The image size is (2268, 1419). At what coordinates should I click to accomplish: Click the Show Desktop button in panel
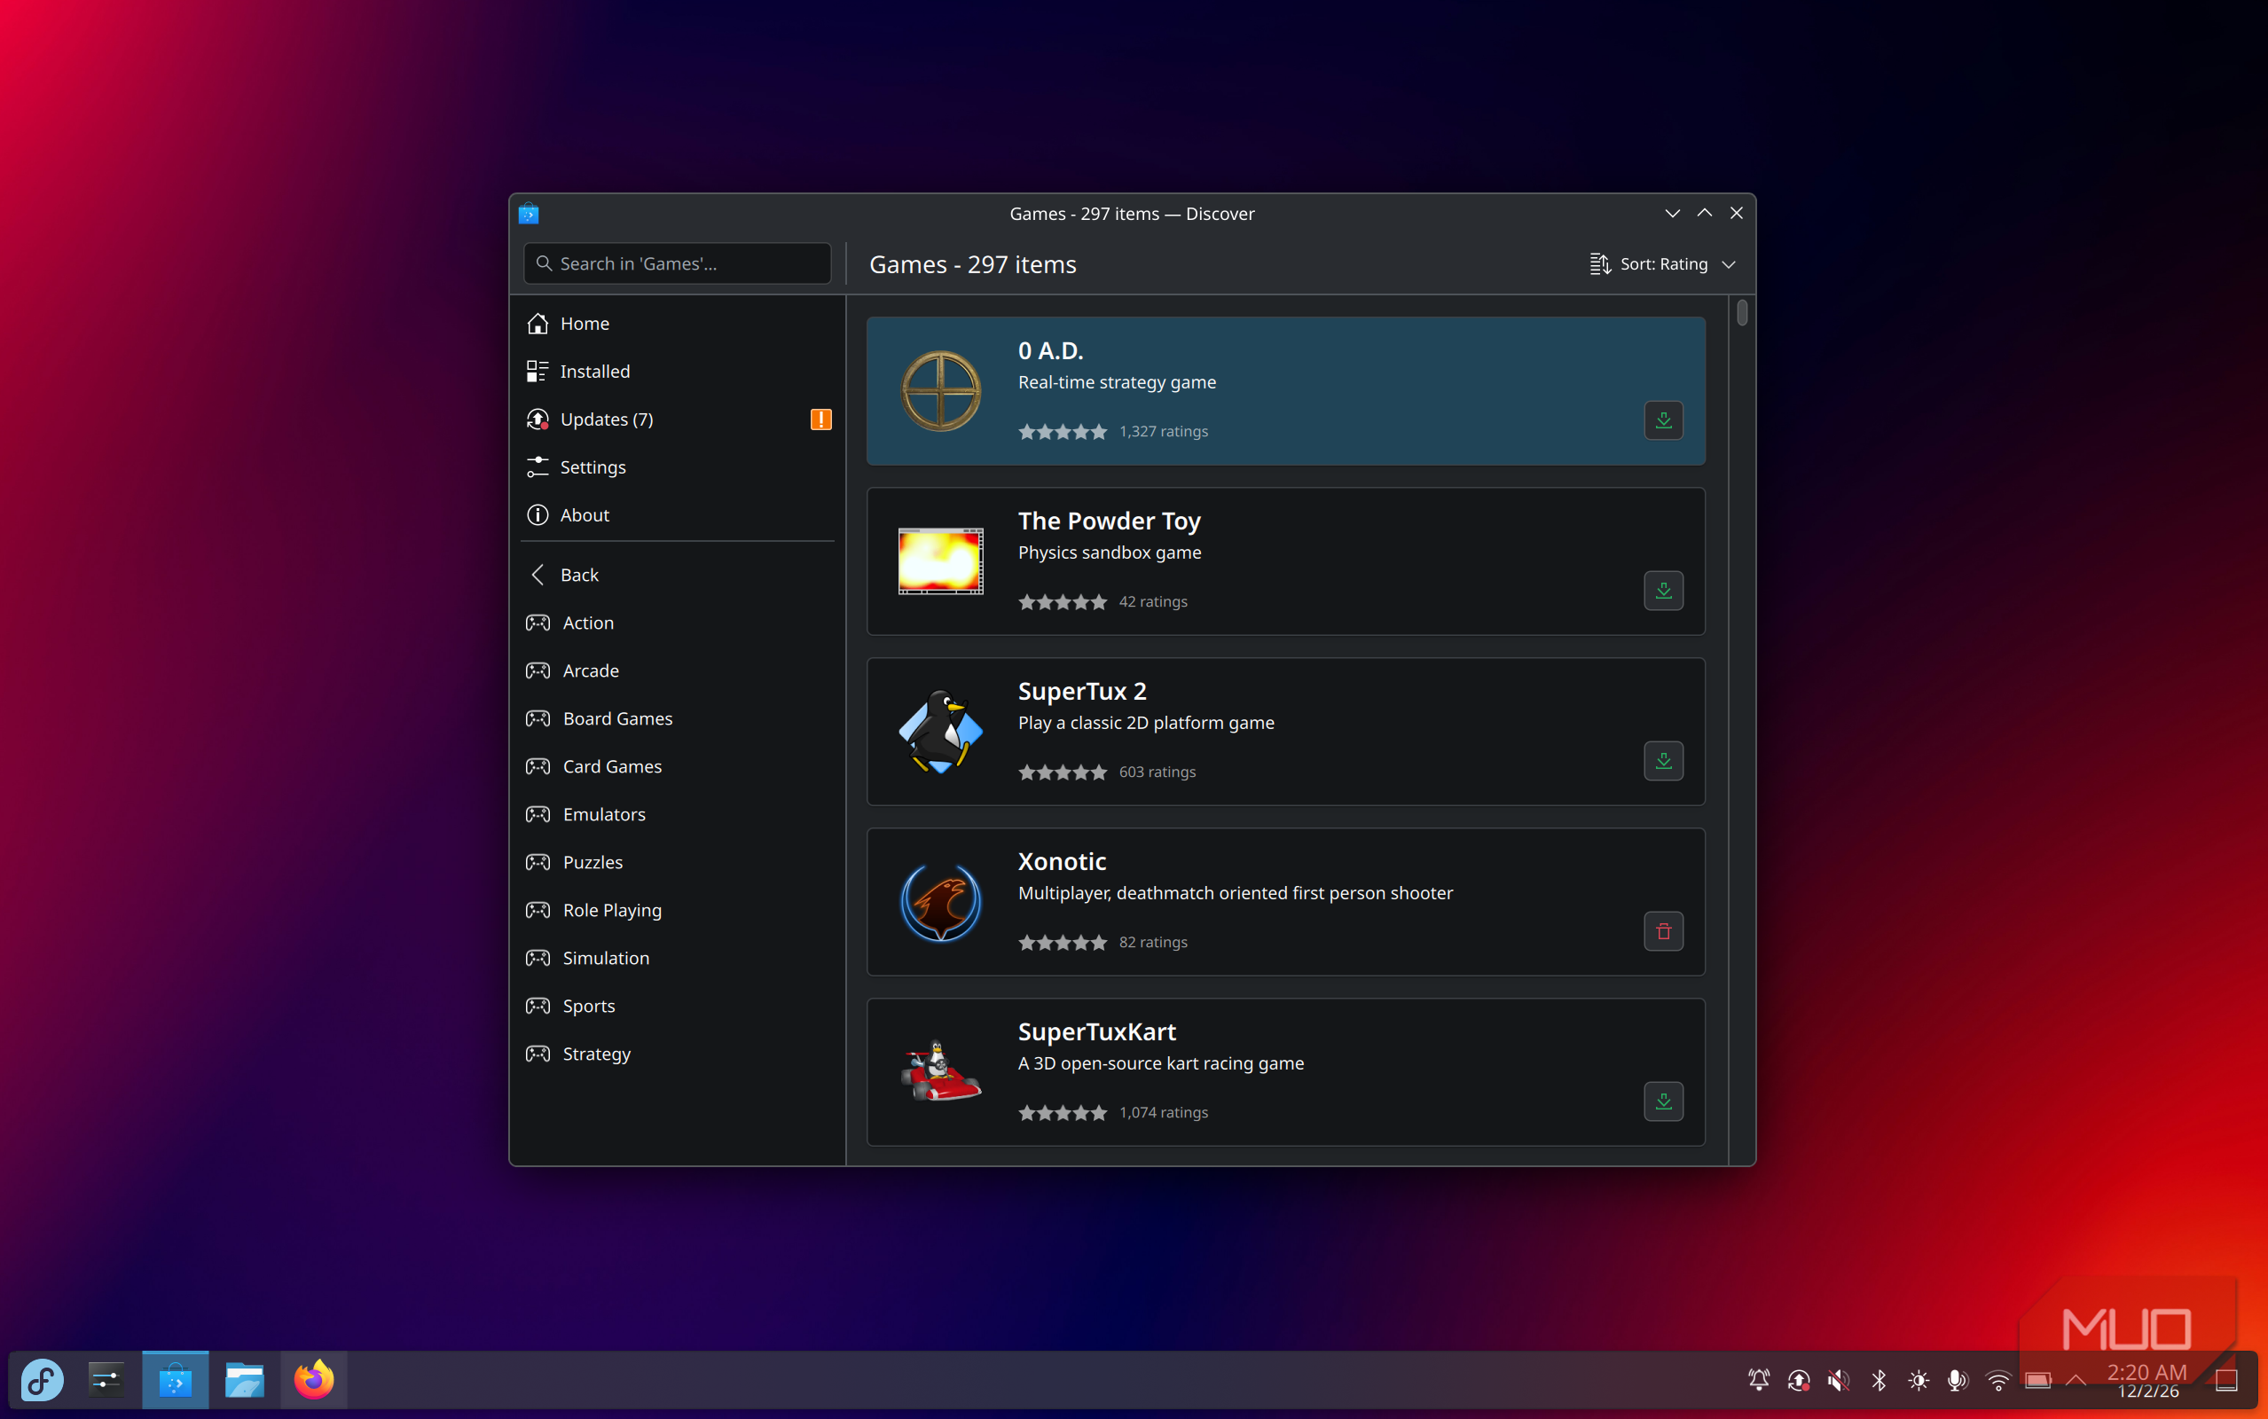coord(2226,1380)
